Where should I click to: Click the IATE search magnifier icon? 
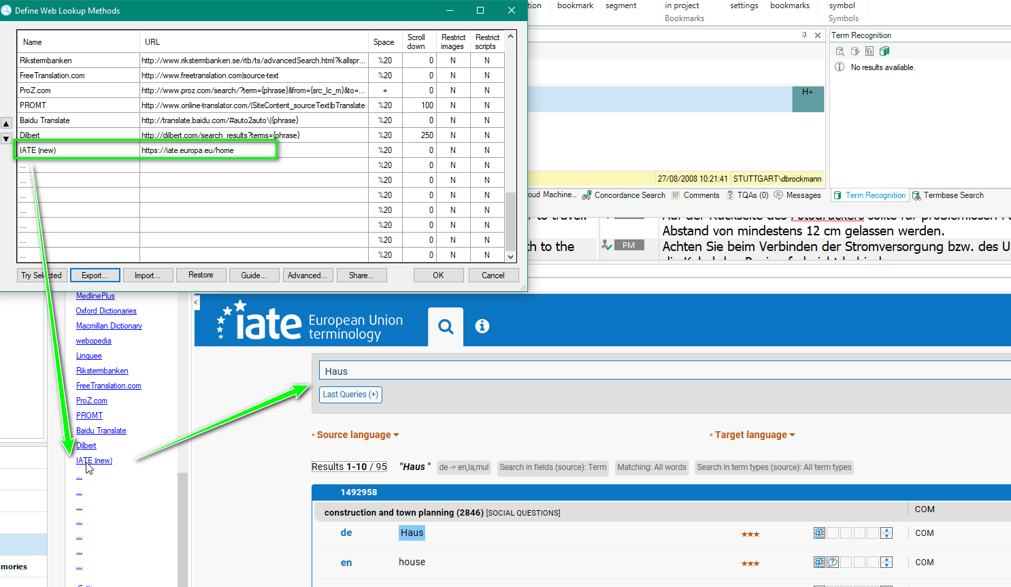[x=446, y=326]
